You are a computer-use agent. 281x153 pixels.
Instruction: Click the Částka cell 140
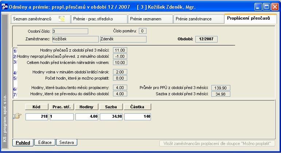[137, 117]
